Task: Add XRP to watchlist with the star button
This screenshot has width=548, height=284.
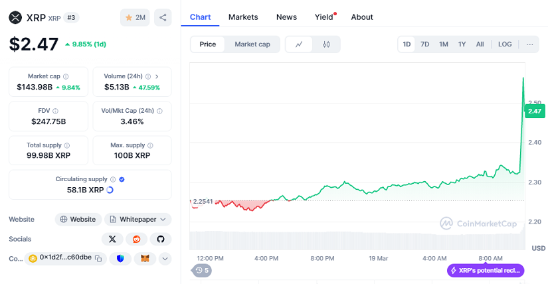Action: (x=135, y=17)
